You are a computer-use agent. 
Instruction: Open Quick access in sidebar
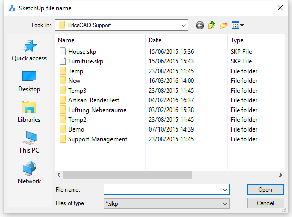[x=29, y=51]
